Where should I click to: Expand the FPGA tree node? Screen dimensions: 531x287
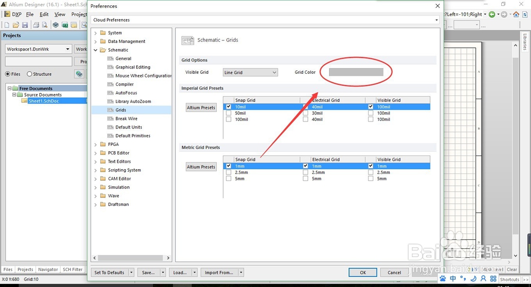point(96,144)
